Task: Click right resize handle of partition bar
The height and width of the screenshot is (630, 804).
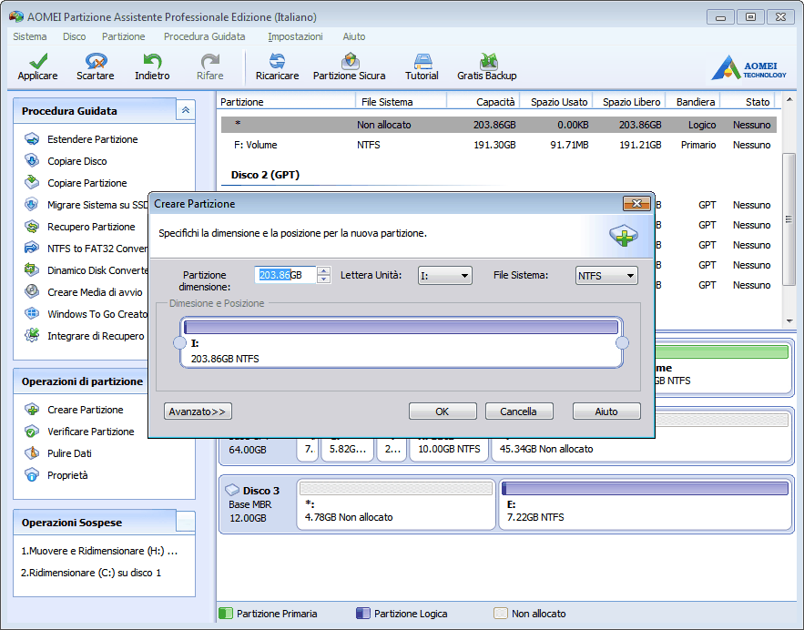Action: tap(622, 342)
